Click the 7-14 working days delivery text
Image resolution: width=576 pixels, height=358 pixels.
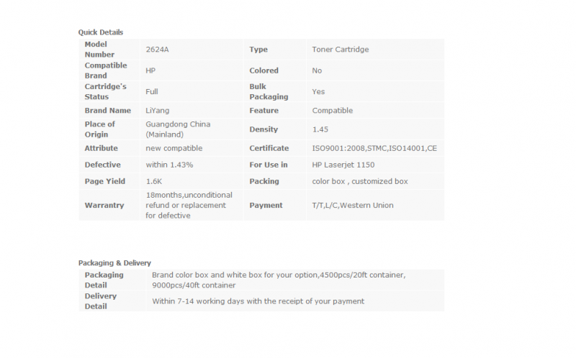(258, 301)
